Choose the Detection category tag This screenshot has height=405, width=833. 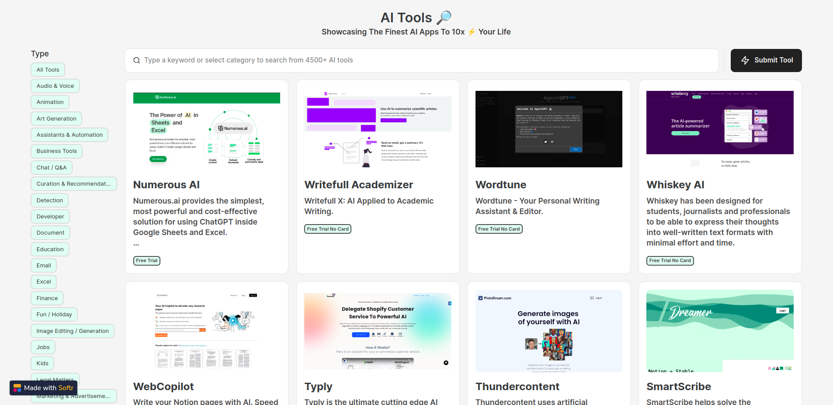pyautogui.click(x=50, y=201)
